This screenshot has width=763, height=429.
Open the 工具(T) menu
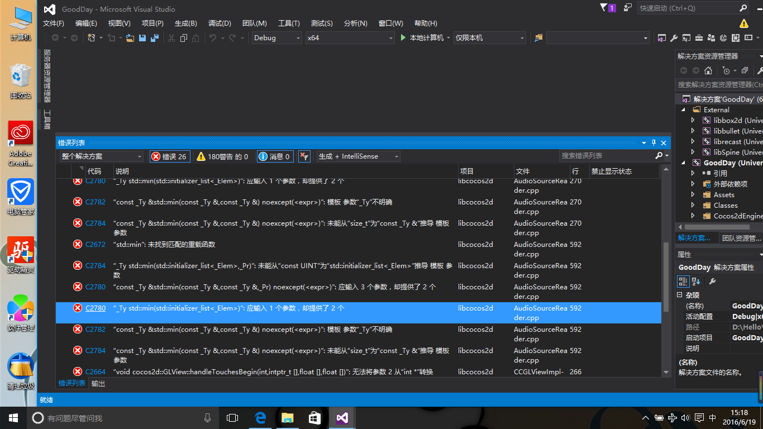pyautogui.click(x=289, y=23)
